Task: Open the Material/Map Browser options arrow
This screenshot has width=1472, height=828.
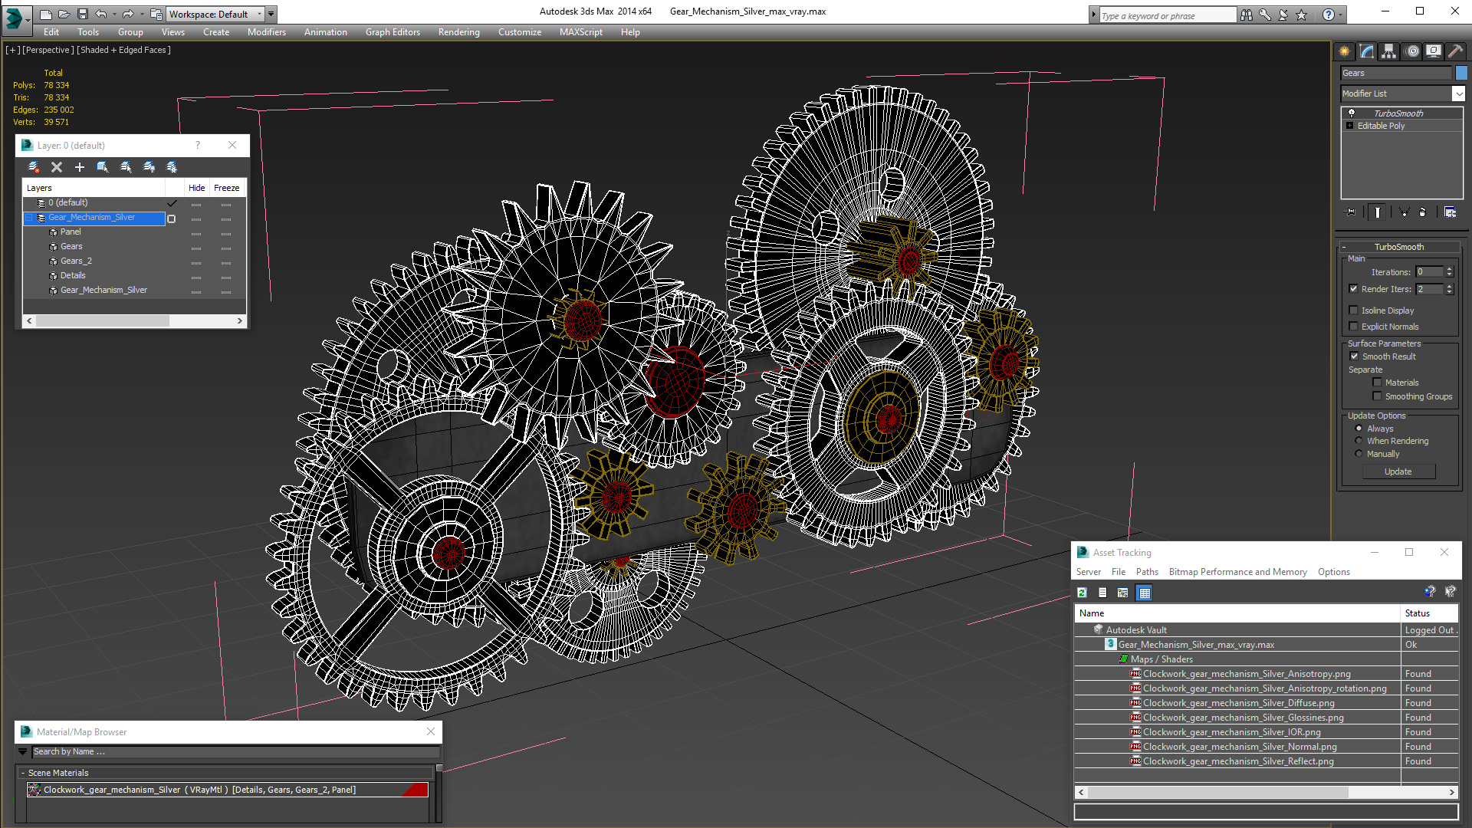Action: pyautogui.click(x=22, y=751)
